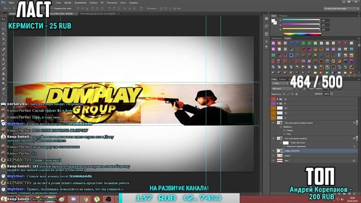
Task: Open the Слои menu in menu bar
Action: tap(58, 2)
